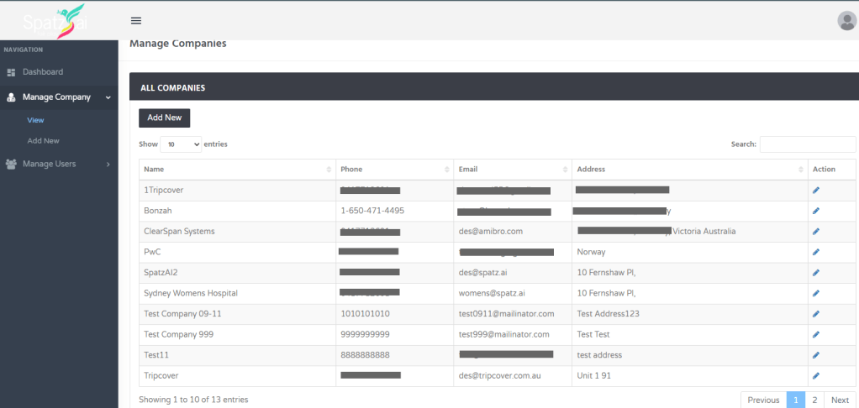Edit the Tripcover company row
The image size is (859, 408).
(x=816, y=376)
